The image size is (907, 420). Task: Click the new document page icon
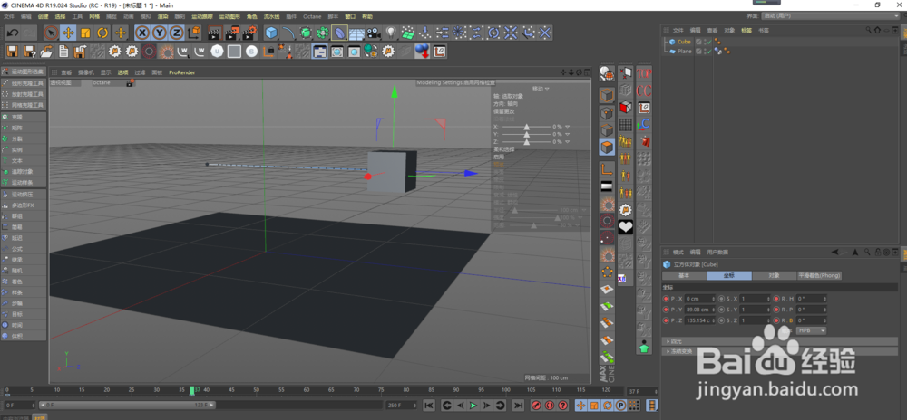pyautogui.click(x=63, y=52)
